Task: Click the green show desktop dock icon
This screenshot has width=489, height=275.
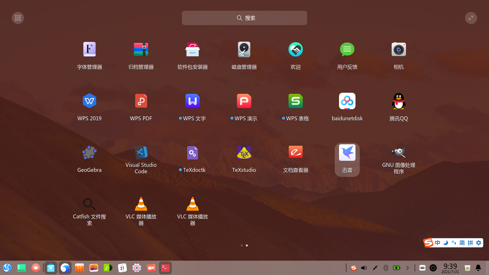Action: click(21, 267)
